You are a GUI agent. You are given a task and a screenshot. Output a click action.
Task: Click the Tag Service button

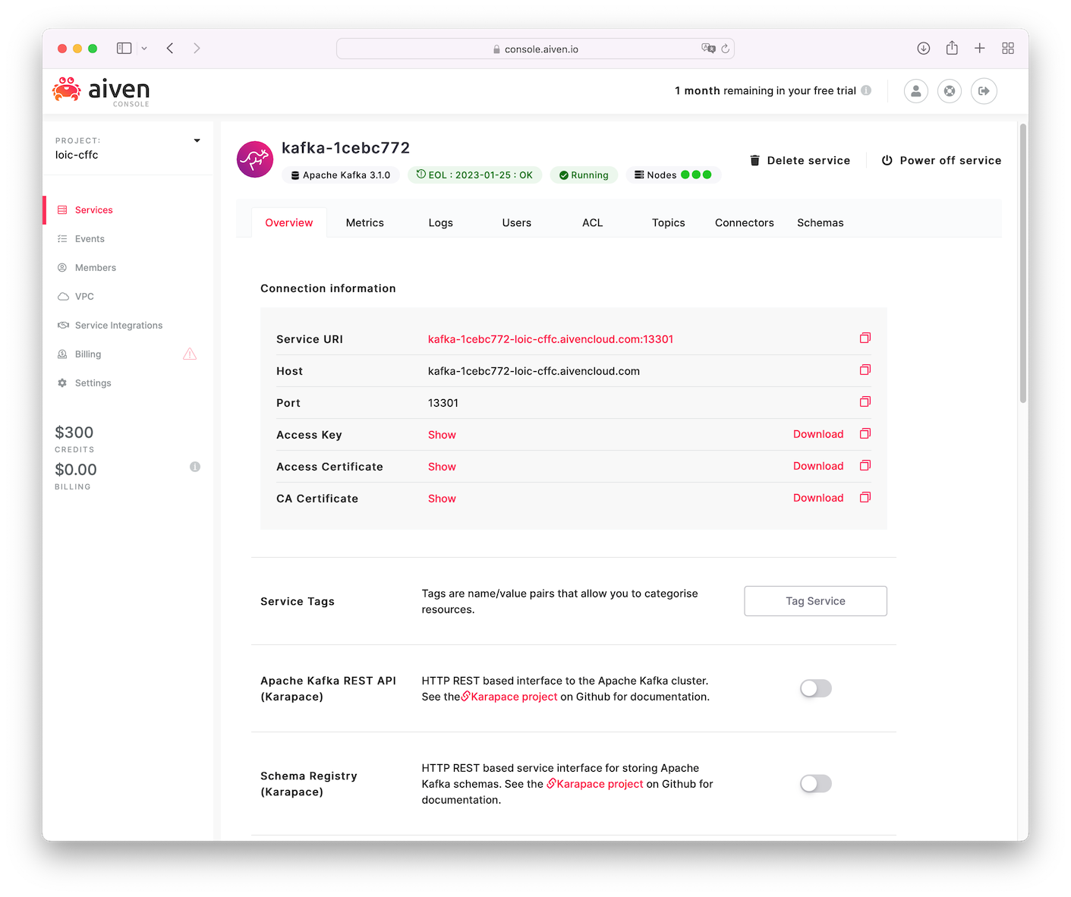point(816,601)
